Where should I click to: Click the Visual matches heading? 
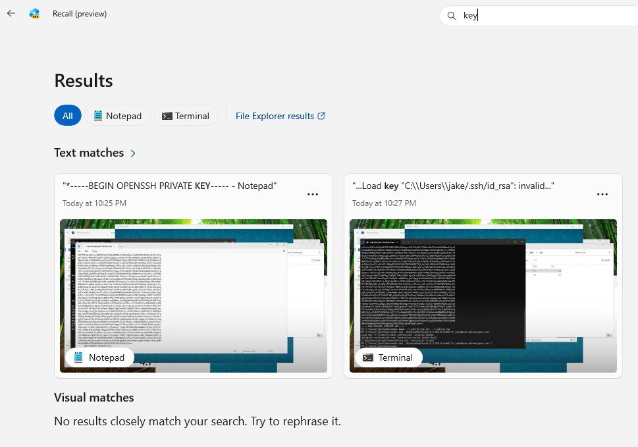coord(93,397)
